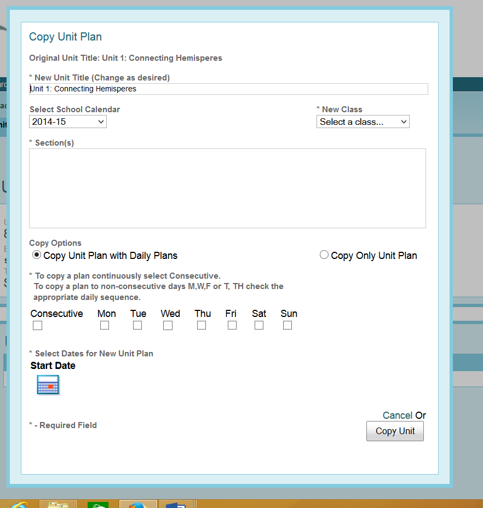Open the Word icon in the taskbar
Screen dimensions: 483x508
176,504
